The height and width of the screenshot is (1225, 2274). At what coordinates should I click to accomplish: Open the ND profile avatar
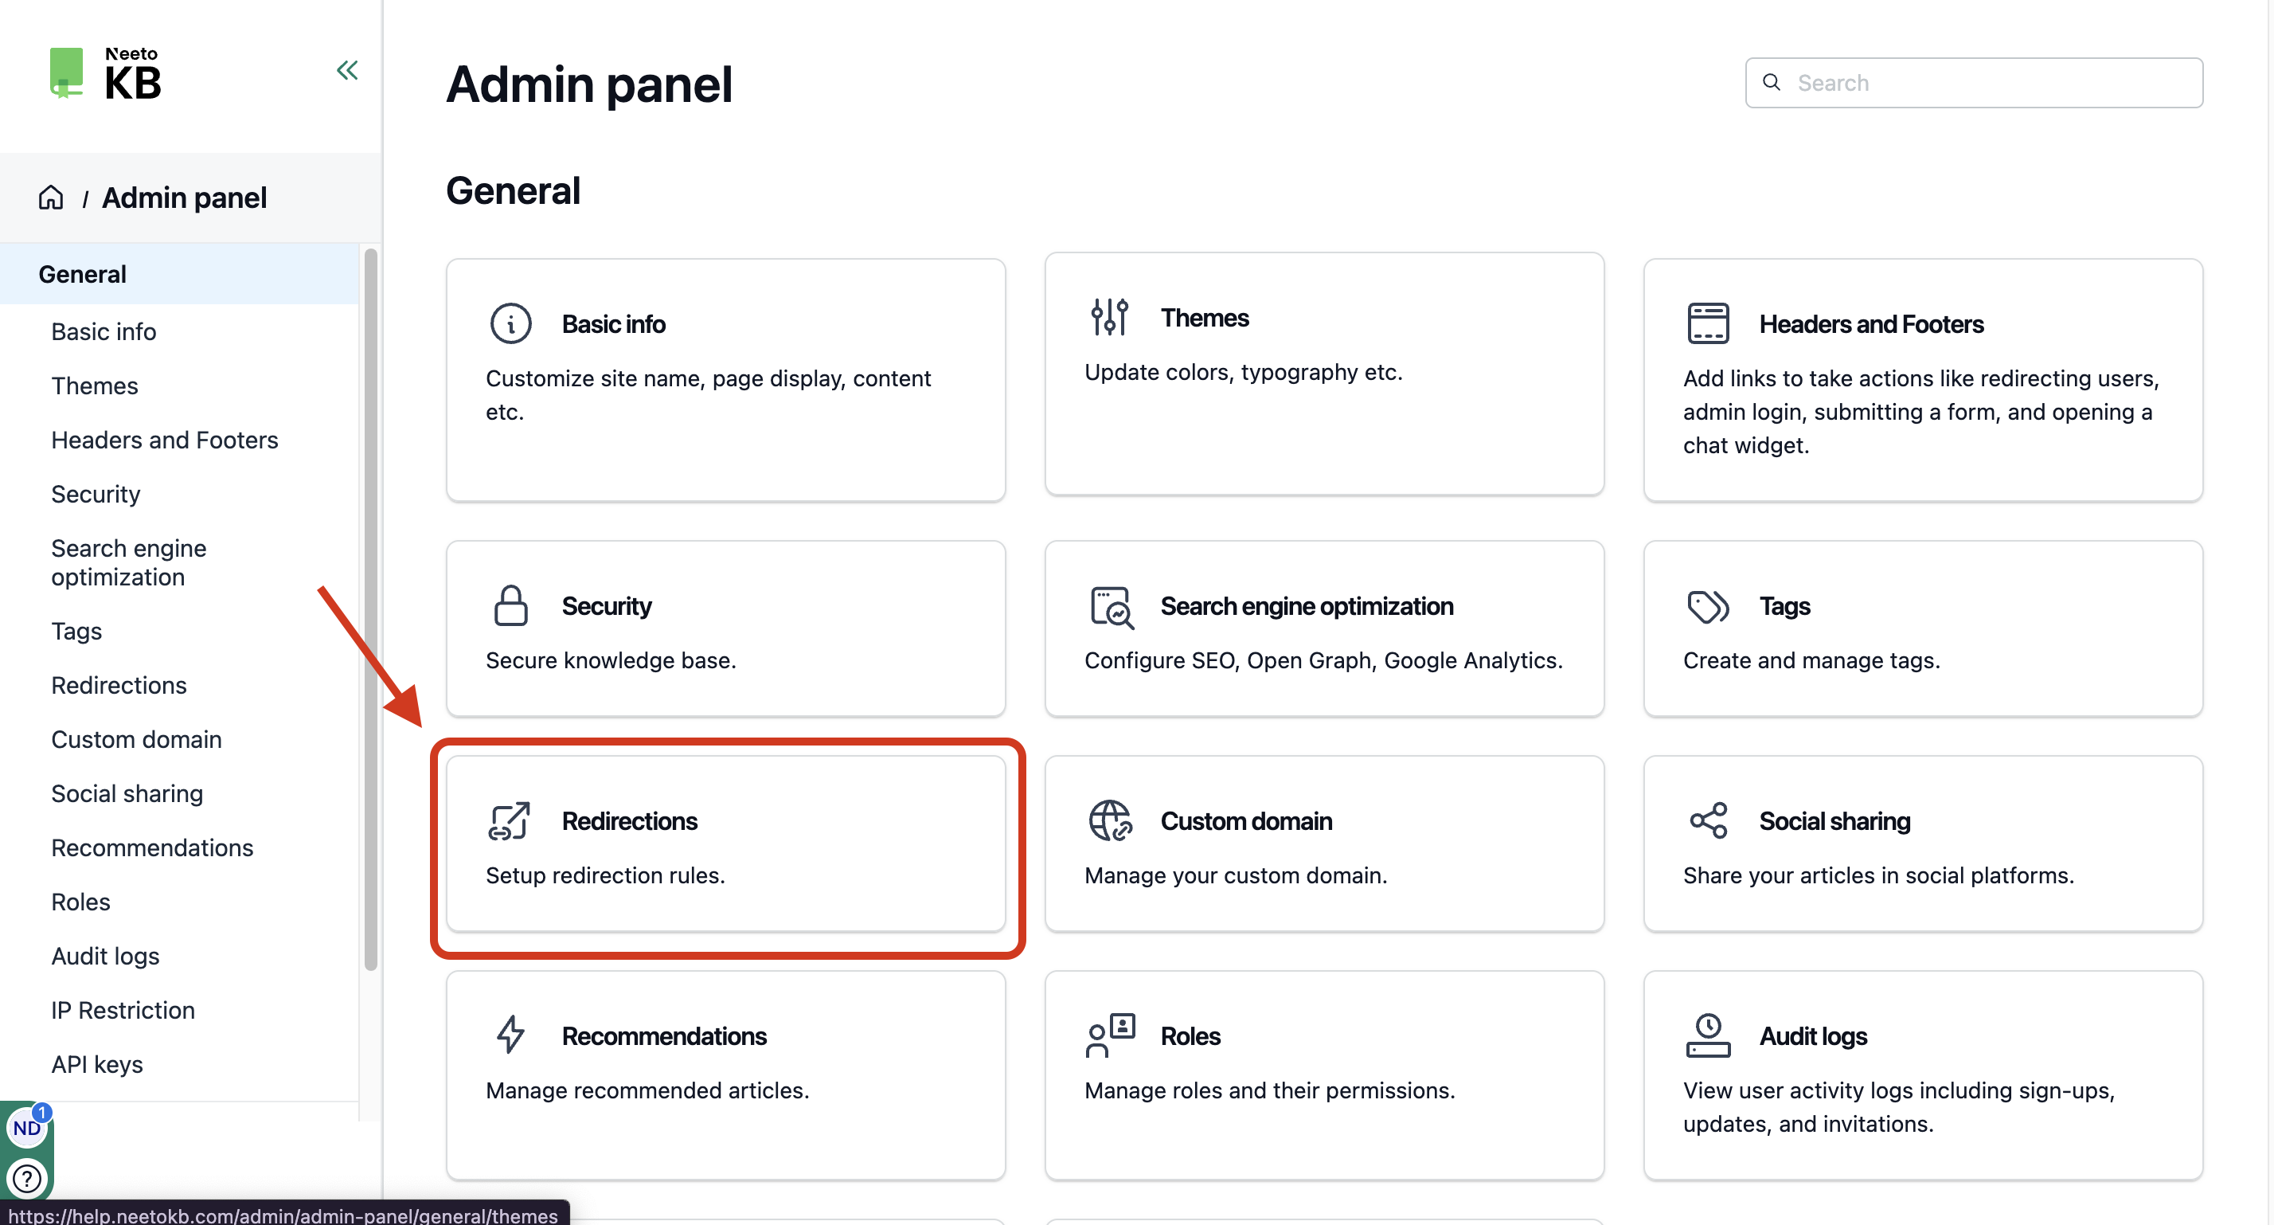tap(26, 1128)
